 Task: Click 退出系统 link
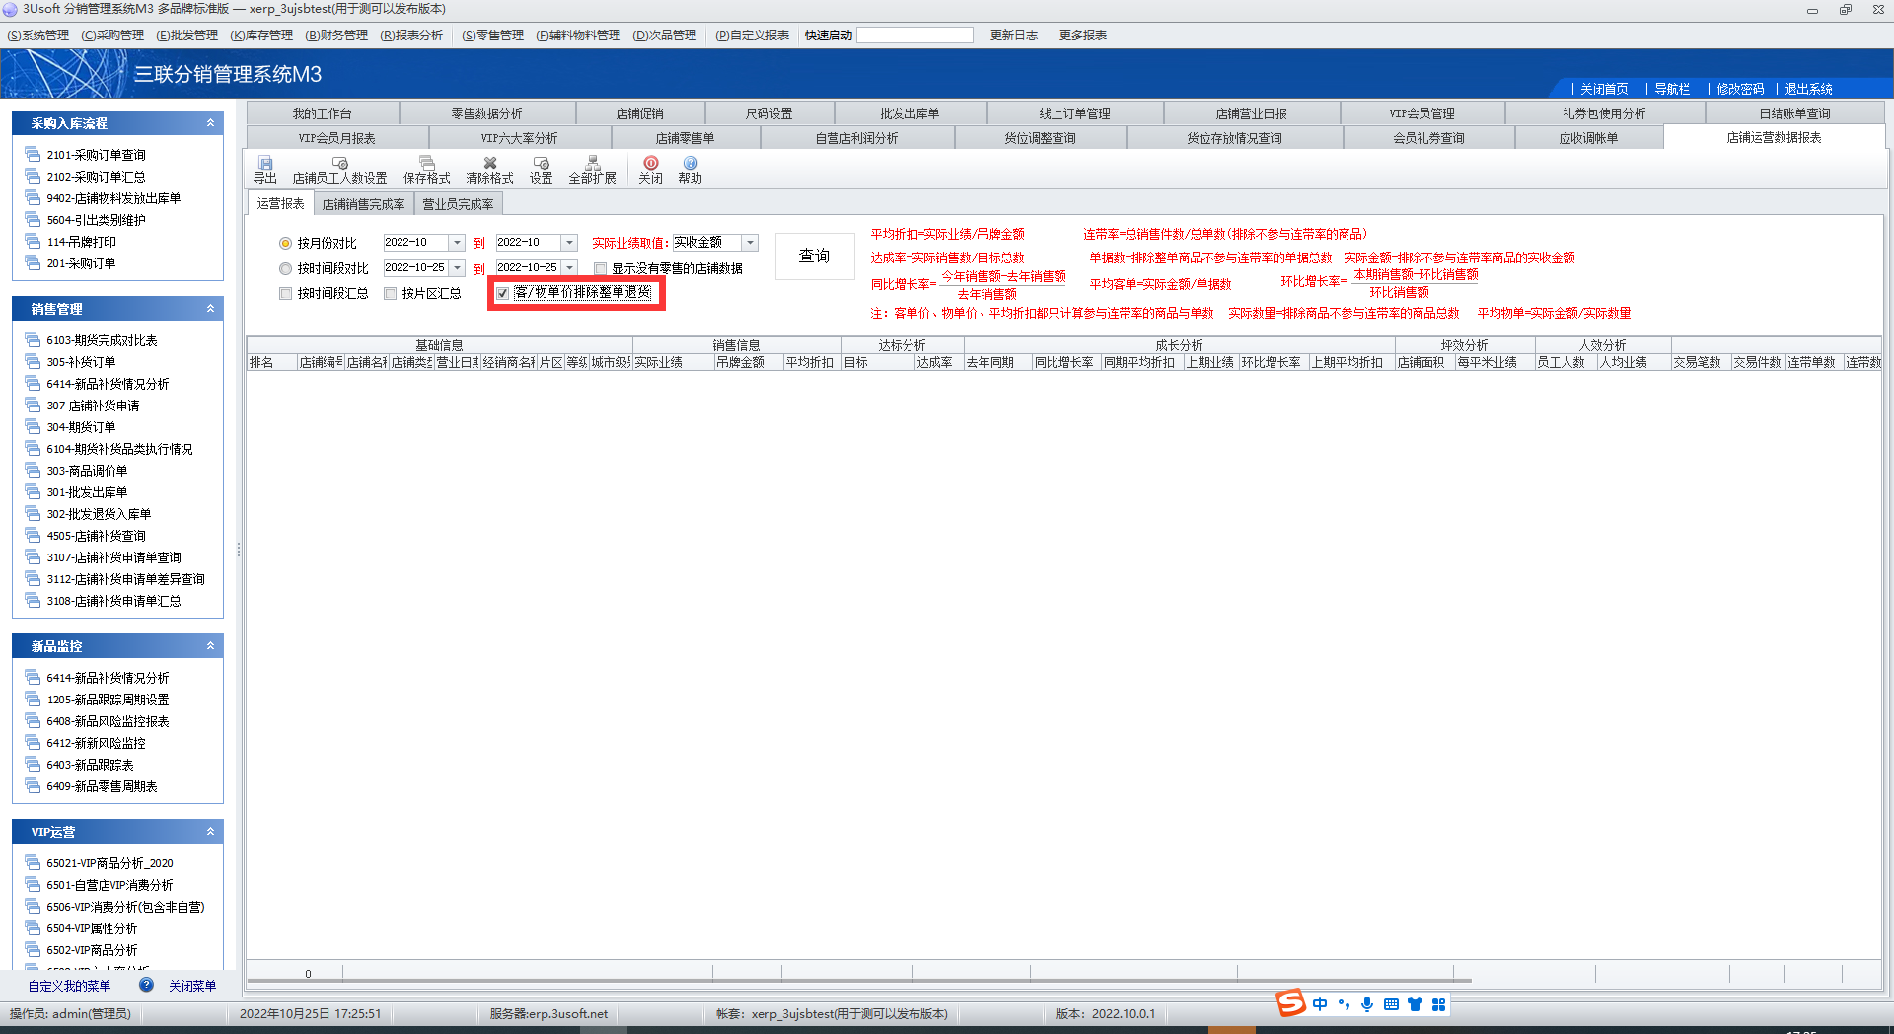pos(1808,89)
